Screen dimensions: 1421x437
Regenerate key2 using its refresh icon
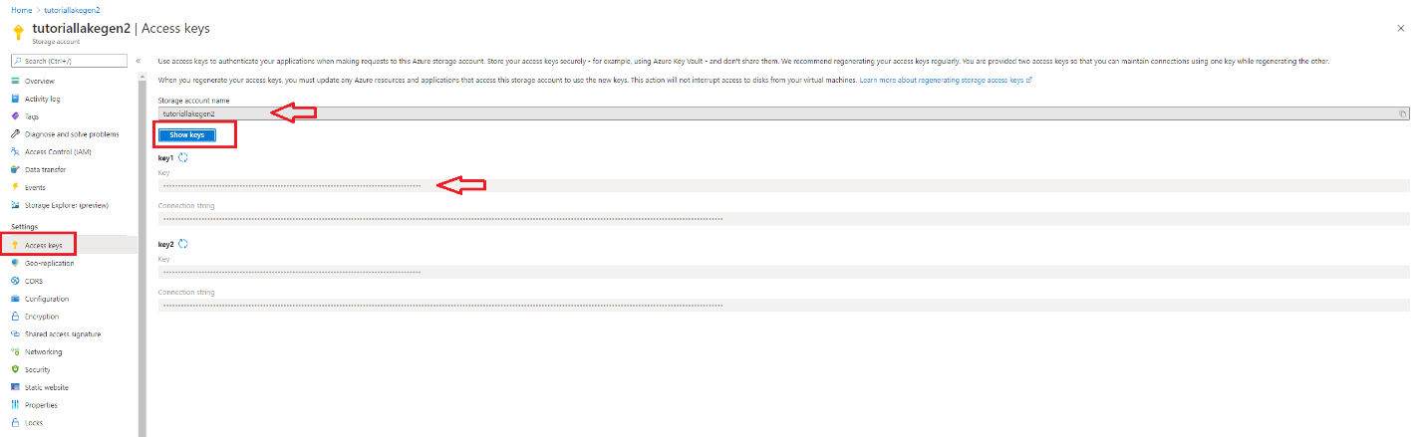(x=183, y=244)
